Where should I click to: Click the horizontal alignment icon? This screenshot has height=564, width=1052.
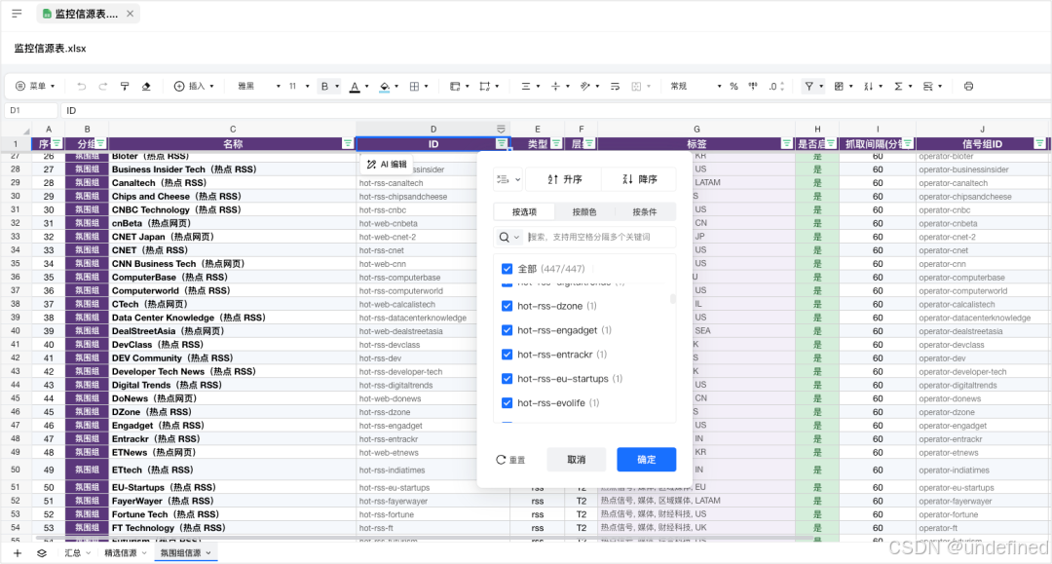click(x=526, y=86)
